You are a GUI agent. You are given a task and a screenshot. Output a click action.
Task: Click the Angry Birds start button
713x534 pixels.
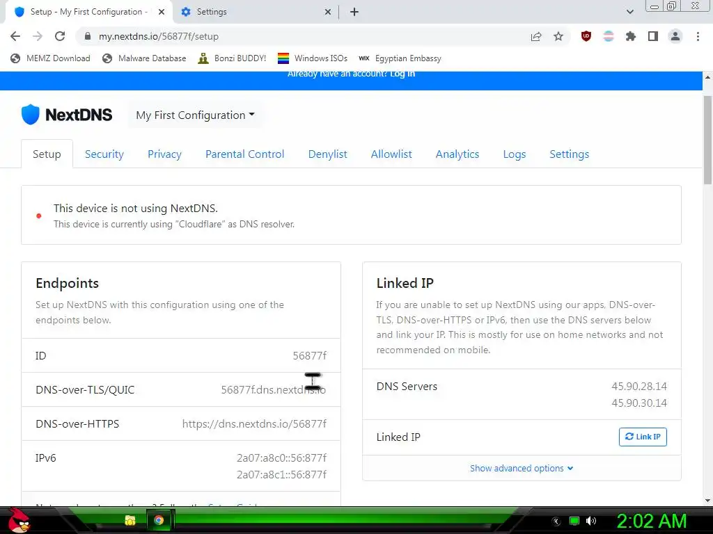pos(19,520)
